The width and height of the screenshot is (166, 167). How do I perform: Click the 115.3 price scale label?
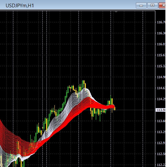[161, 66]
